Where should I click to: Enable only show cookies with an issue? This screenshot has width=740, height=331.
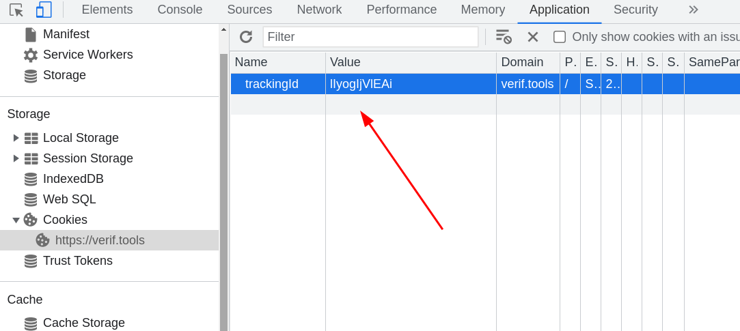[560, 37]
